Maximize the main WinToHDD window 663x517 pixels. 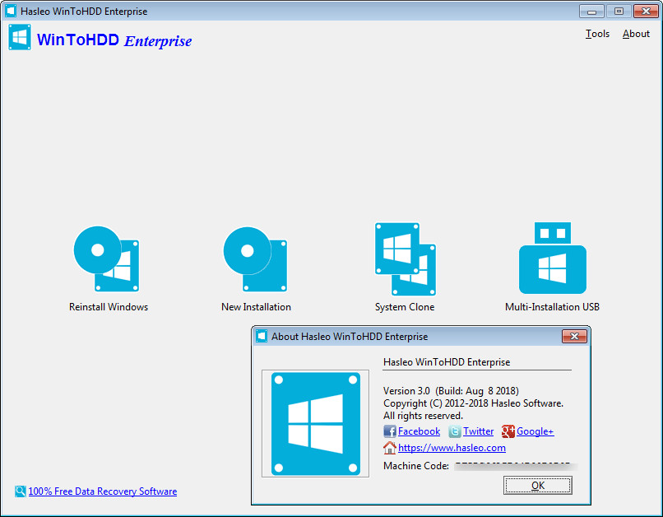click(x=619, y=11)
